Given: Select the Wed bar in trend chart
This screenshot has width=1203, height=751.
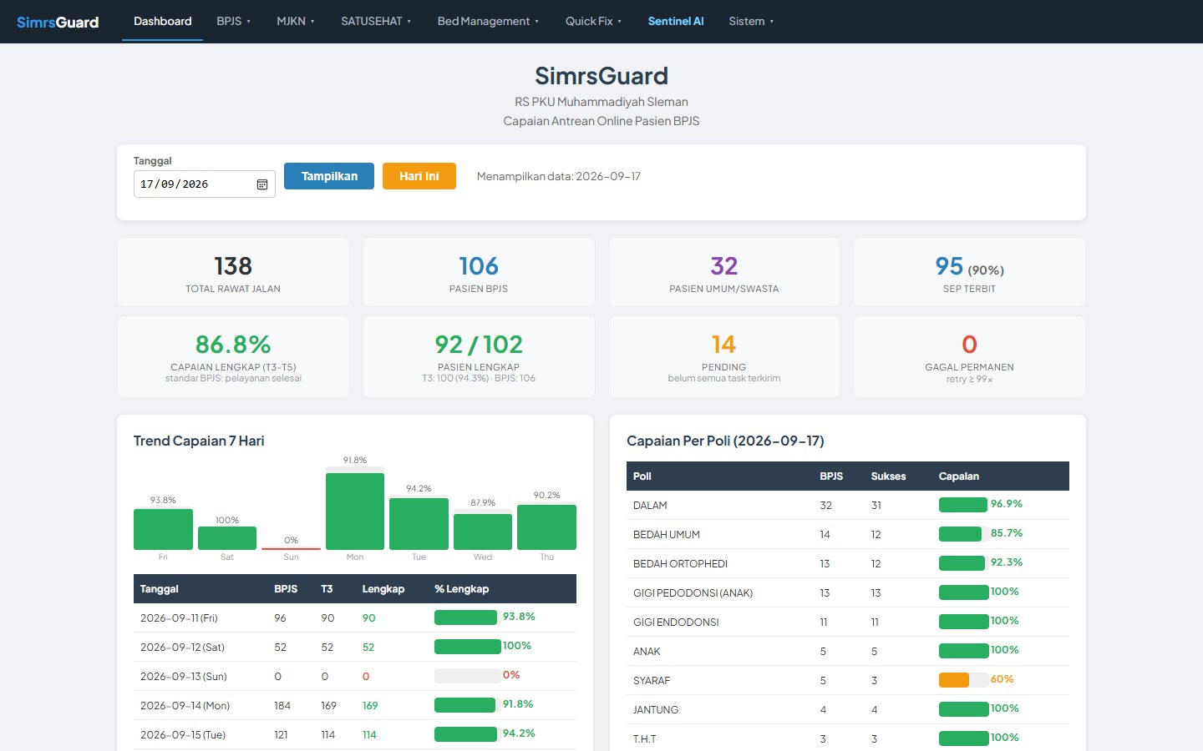Looking at the screenshot, I should (483, 532).
